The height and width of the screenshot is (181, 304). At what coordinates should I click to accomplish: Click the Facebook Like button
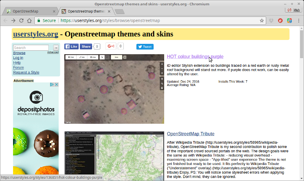pos(71,46)
